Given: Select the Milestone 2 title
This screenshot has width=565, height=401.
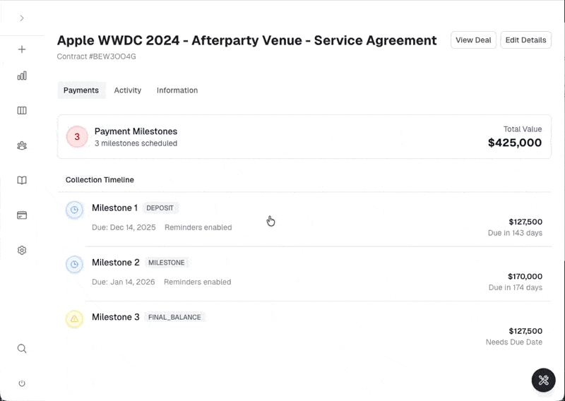Looking at the screenshot, I should click(x=116, y=263).
